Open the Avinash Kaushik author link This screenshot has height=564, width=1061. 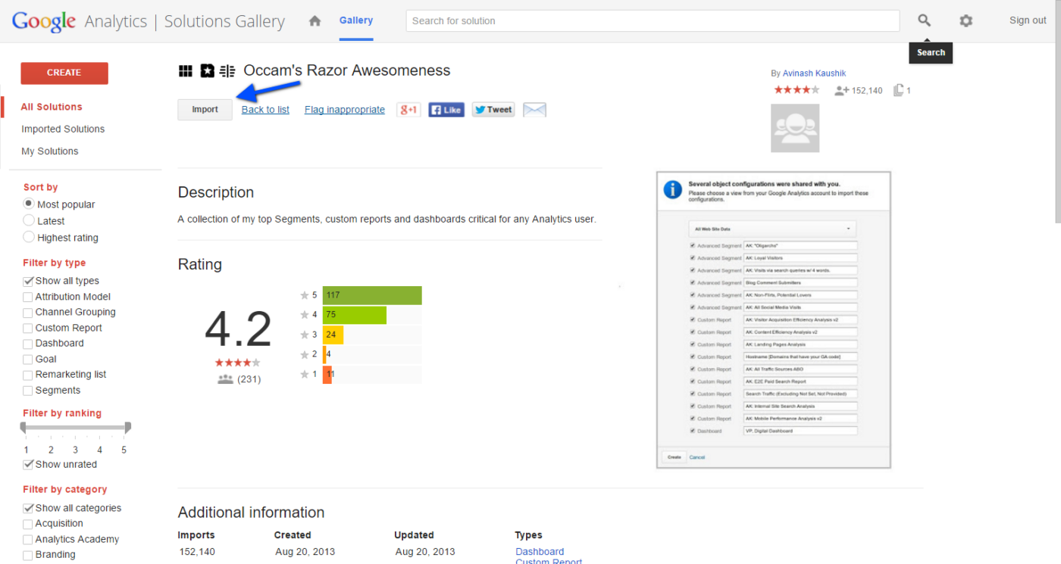(x=814, y=73)
